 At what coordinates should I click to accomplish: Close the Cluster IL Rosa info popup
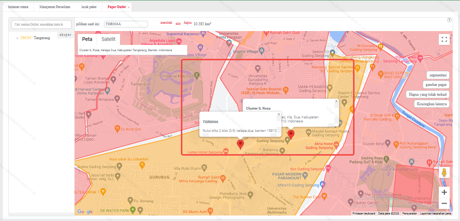pyautogui.click(x=337, y=101)
